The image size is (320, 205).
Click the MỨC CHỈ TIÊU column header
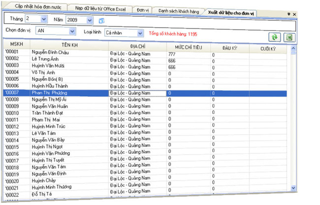coord(186,47)
